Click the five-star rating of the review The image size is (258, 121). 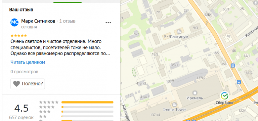18,36
